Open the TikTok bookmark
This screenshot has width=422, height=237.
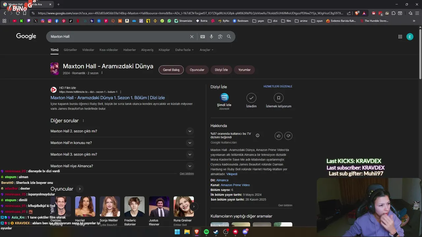71,21
